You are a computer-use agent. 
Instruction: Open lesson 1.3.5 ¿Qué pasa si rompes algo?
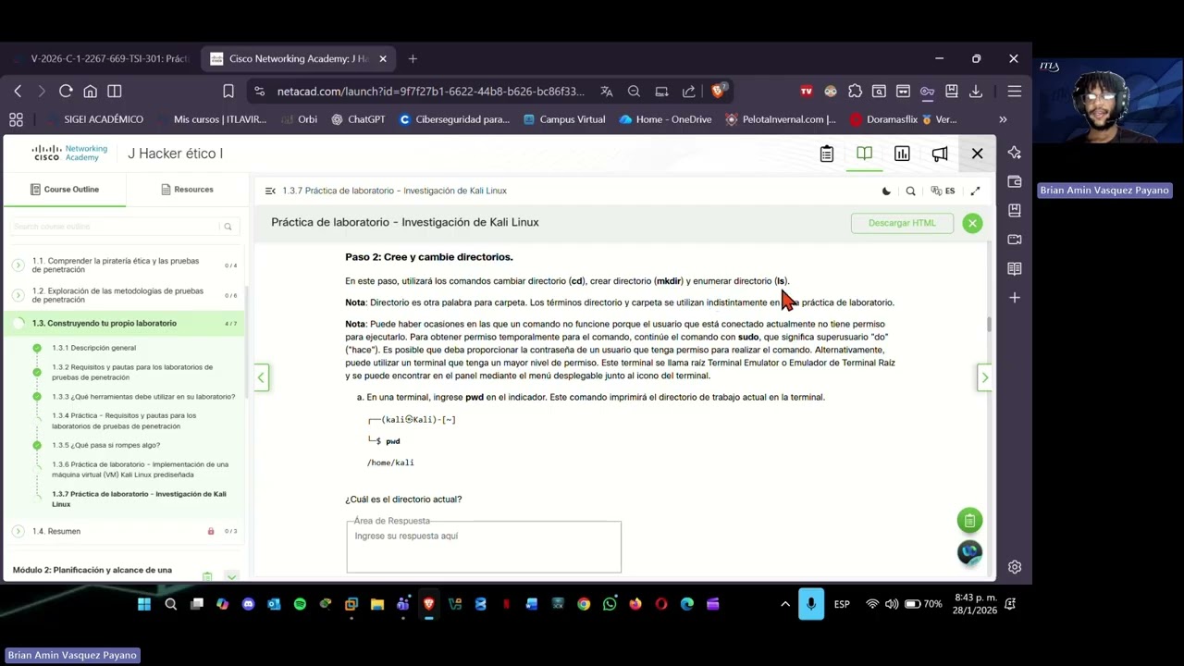(105, 445)
